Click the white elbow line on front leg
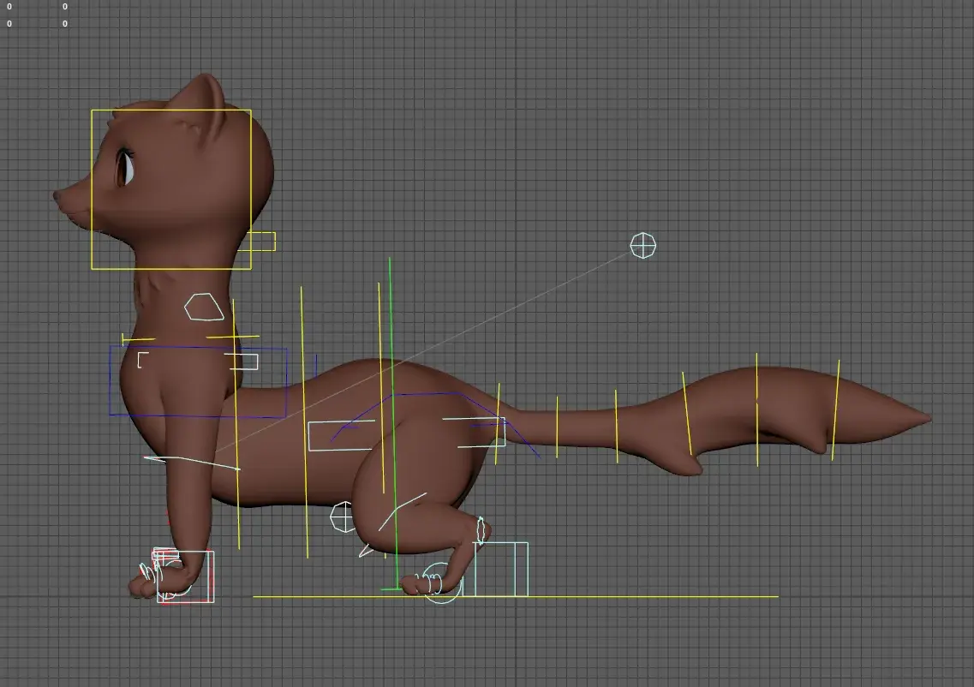Image resolution: width=974 pixels, height=687 pixels. pos(193,463)
